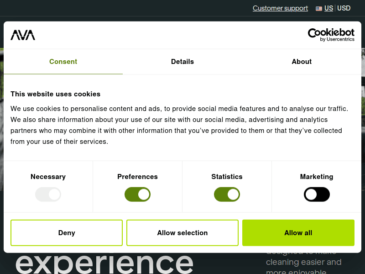Enable the Marketing cookies switch
Viewport: 365px width, 274px height.
tap(317, 195)
